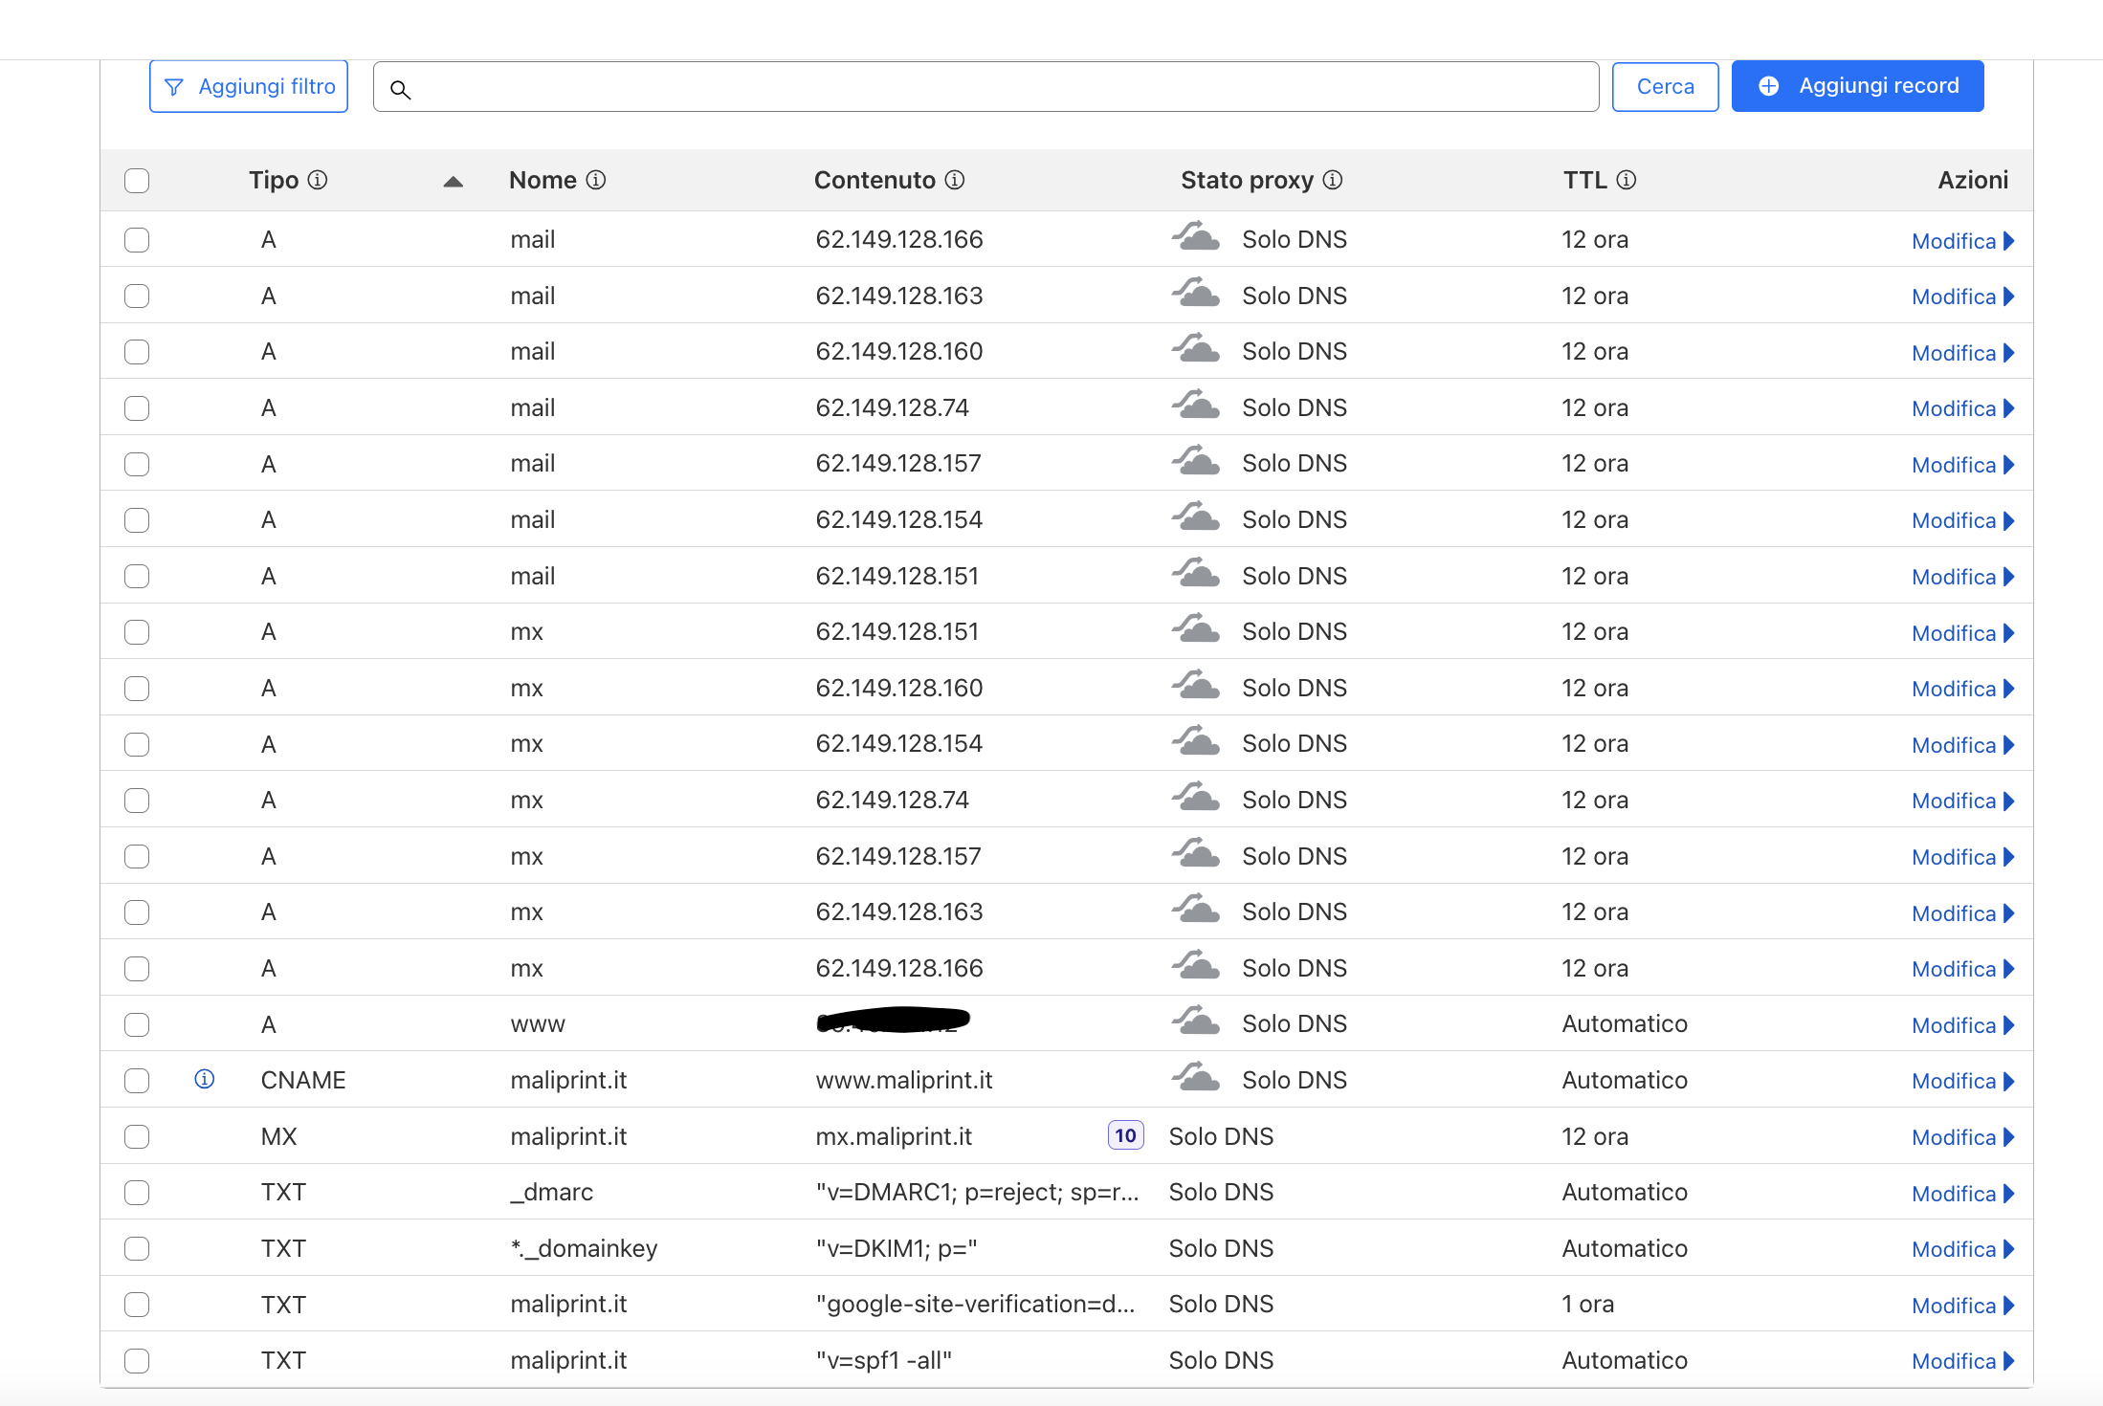Click the Nome column info icon

[596, 180]
